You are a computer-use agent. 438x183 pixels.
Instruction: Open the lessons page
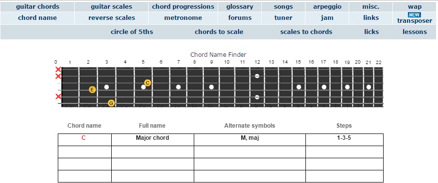click(415, 32)
